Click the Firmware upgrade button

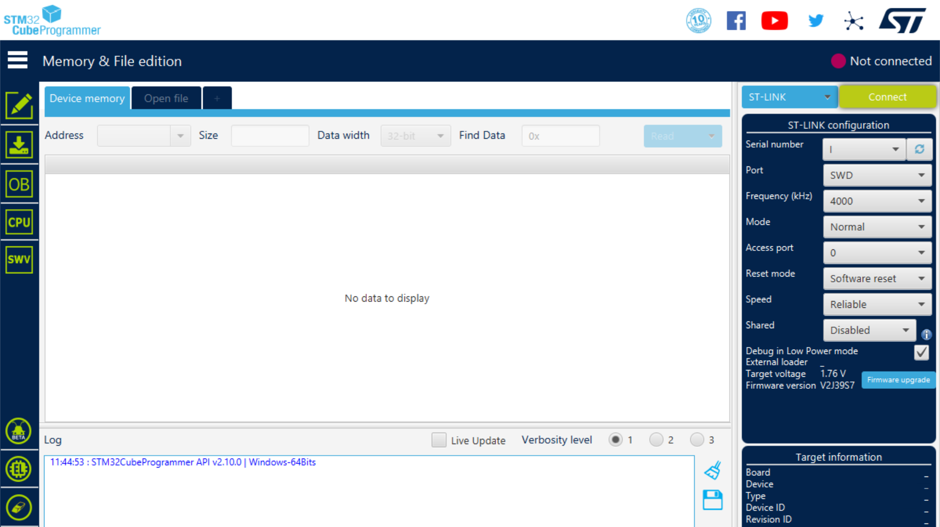[898, 380]
